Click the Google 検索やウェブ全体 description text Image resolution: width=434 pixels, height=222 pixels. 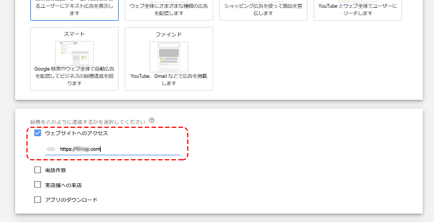74,76
